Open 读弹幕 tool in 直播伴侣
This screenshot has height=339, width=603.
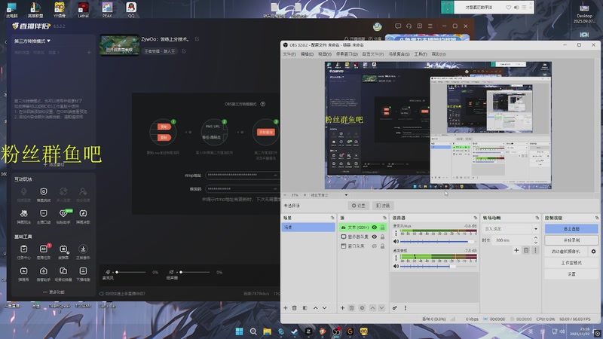(x=63, y=252)
